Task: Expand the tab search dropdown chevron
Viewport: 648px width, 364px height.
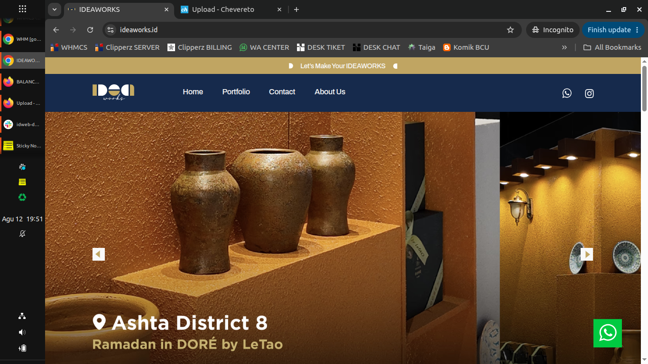Action: pyautogui.click(x=55, y=9)
